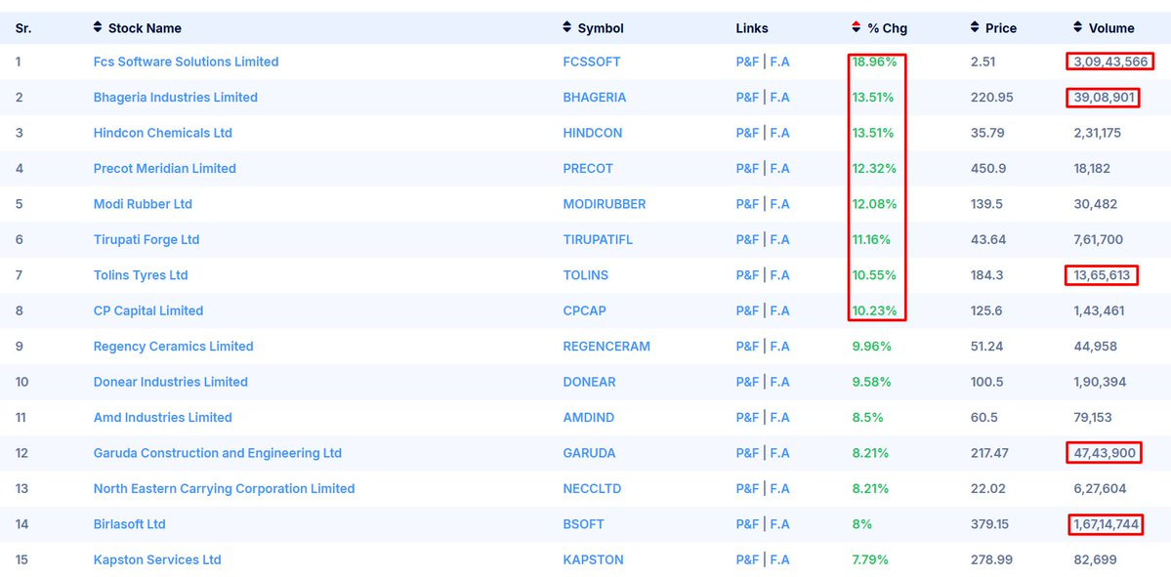Click the REGENCERAM symbol link
This screenshot has width=1171, height=577.
point(606,347)
